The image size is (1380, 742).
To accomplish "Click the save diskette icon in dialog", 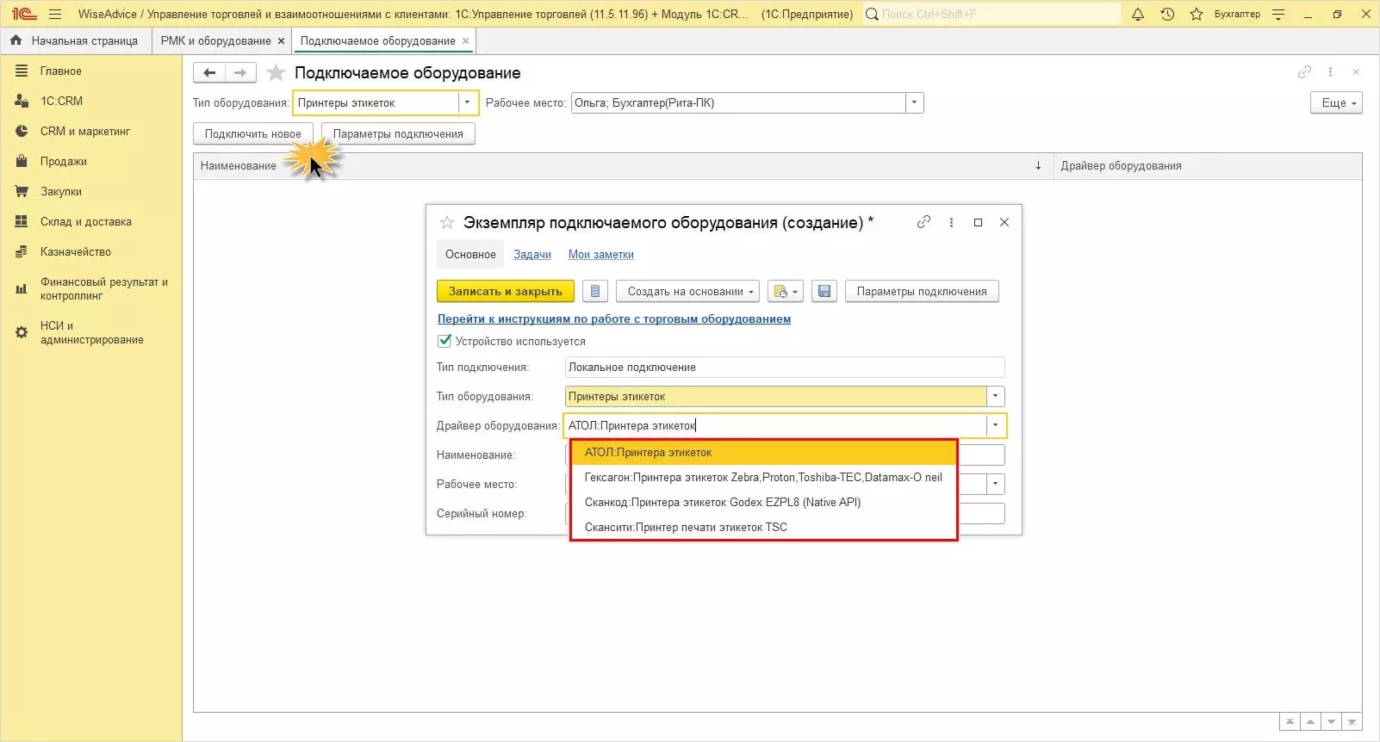I will pos(824,292).
